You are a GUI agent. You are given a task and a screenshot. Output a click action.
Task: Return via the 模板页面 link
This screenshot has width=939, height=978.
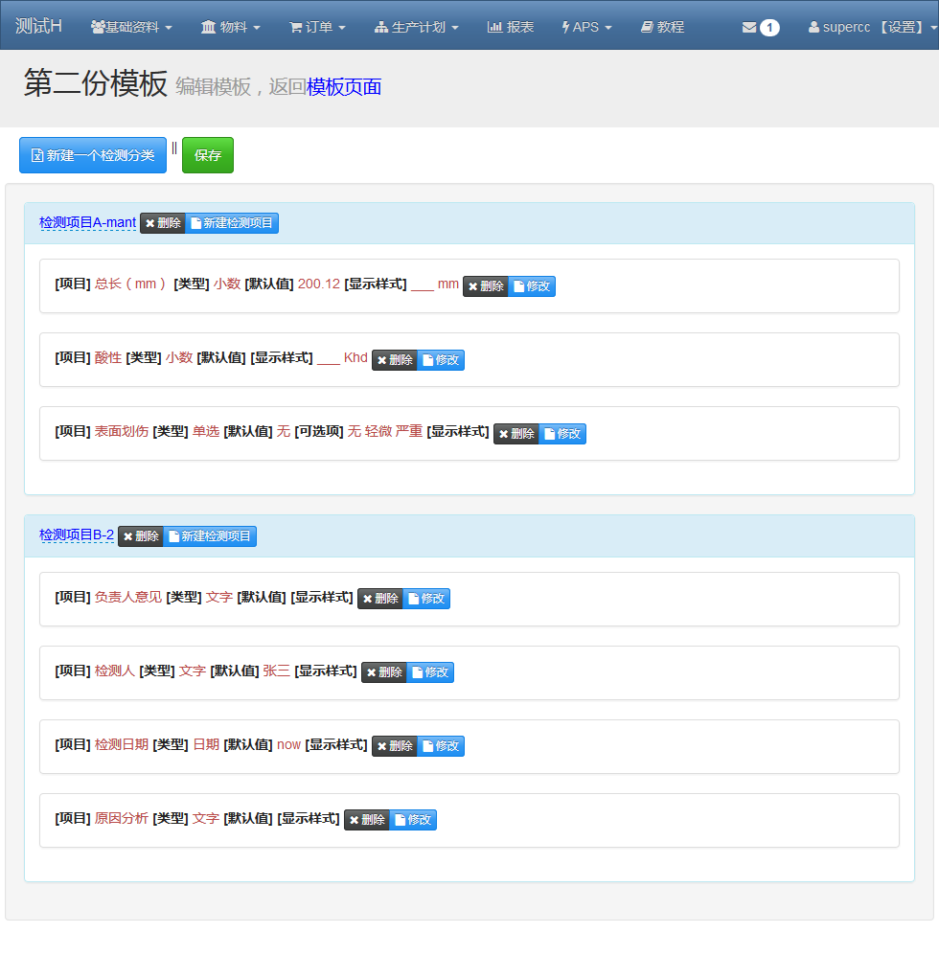coord(347,86)
